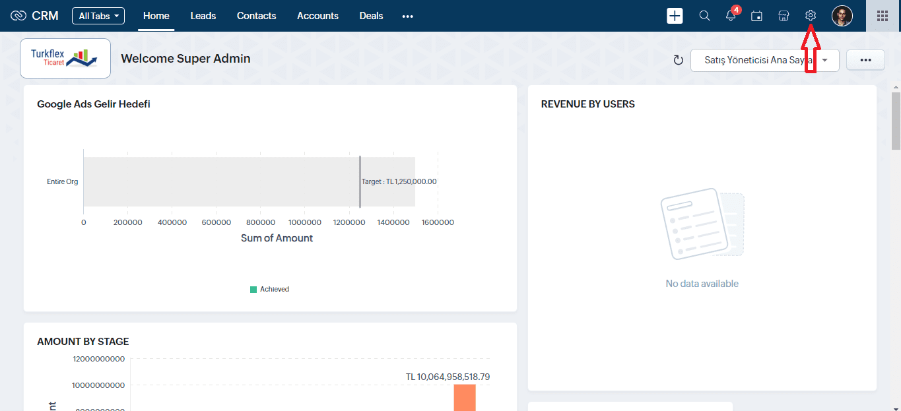Image resolution: width=901 pixels, height=411 pixels.
Task: Open the Accounts tab
Action: 317,16
